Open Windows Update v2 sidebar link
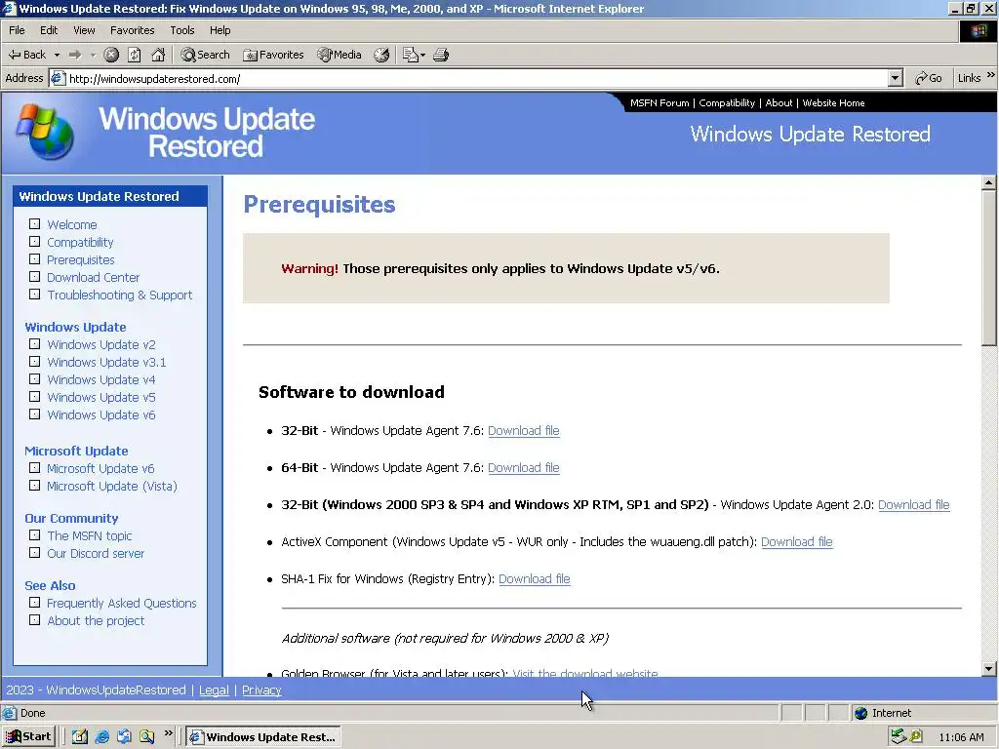The width and height of the screenshot is (999, 749). pyautogui.click(x=101, y=344)
